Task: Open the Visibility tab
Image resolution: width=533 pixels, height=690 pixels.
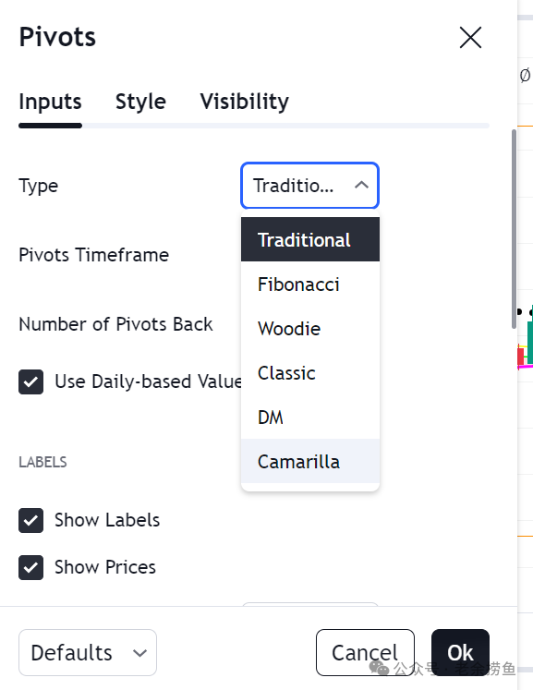Action: coord(244,102)
